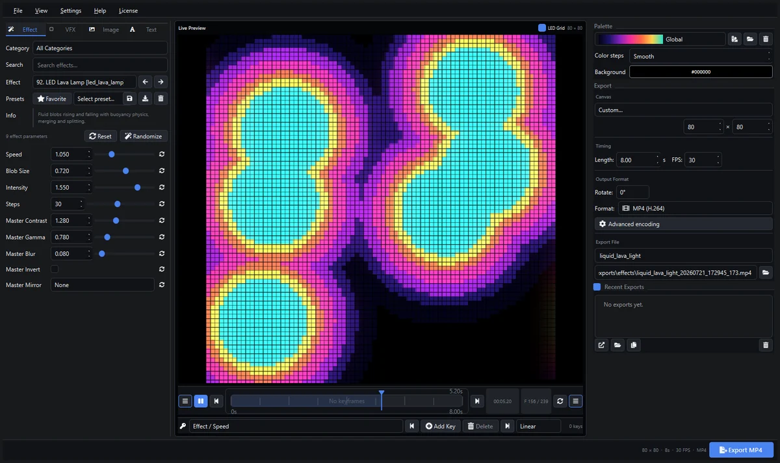
Task: Clear recent exports (trash icon)
Action: pyautogui.click(x=766, y=345)
